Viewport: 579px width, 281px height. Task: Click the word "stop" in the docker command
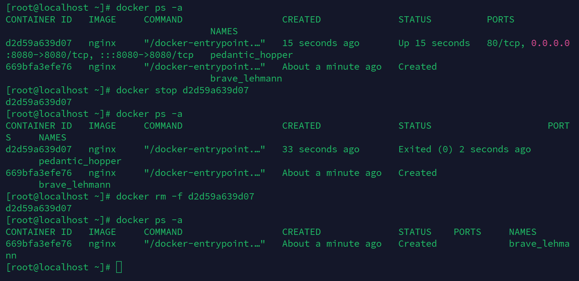(x=166, y=90)
